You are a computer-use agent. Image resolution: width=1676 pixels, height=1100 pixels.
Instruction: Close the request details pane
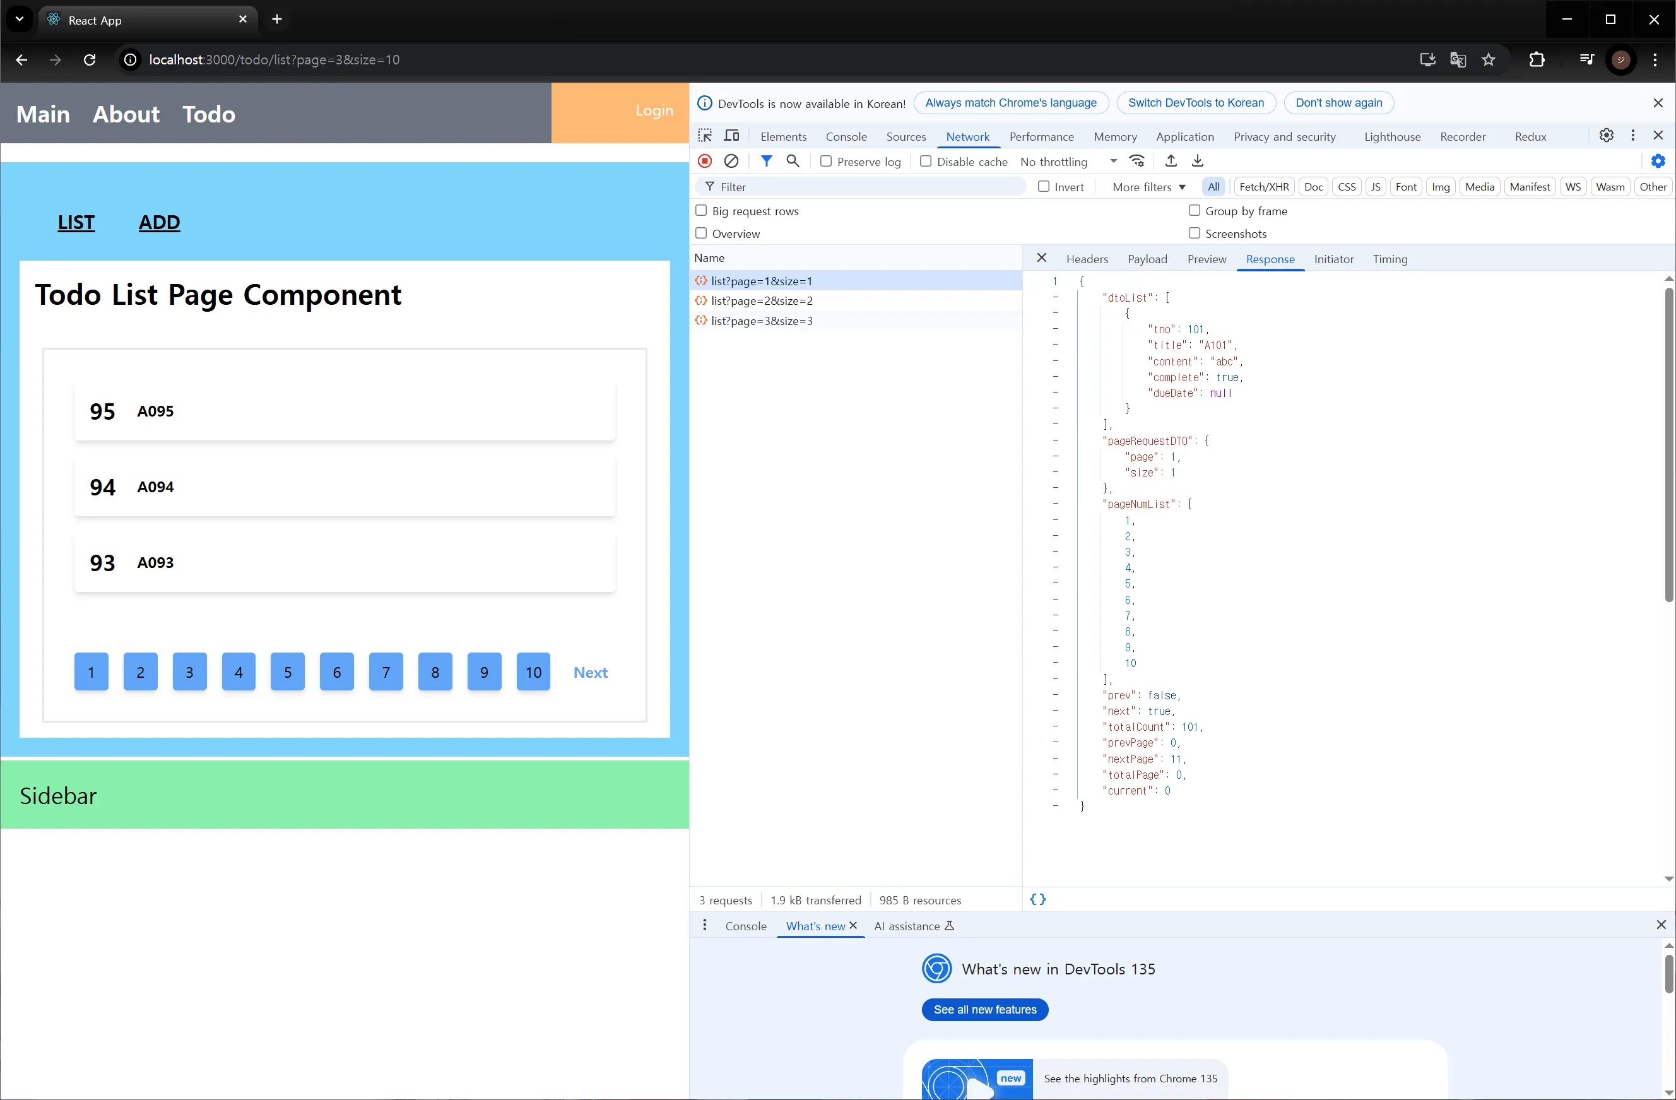click(1042, 257)
